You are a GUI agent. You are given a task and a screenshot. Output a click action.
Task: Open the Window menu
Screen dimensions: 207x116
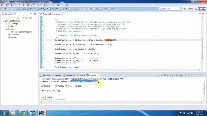pyautogui.click(x=60, y=5)
